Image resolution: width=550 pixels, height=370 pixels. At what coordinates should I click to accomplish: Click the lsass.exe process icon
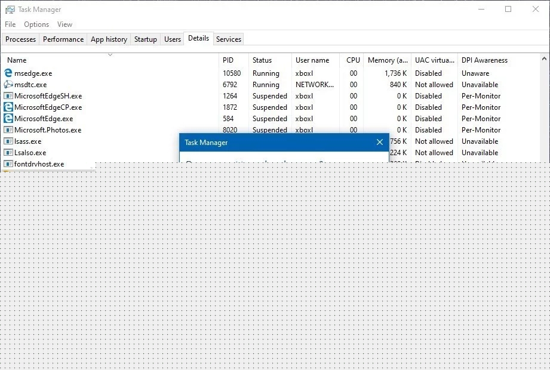(8, 141)
